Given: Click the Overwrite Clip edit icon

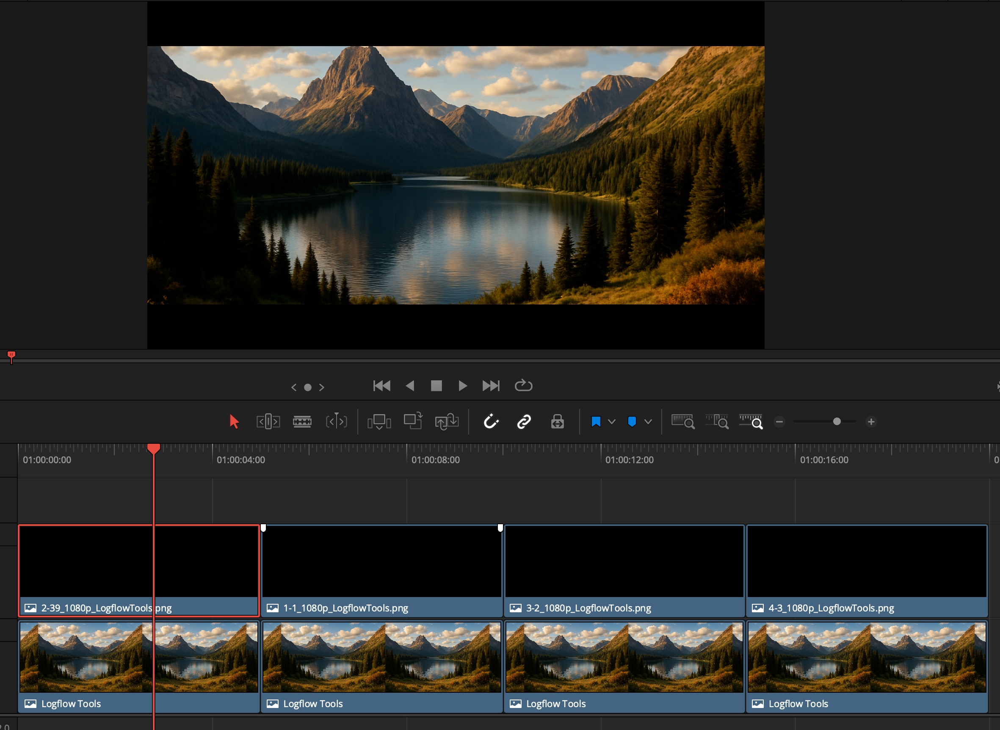Looking at the screenshot, I should [413, 422].
